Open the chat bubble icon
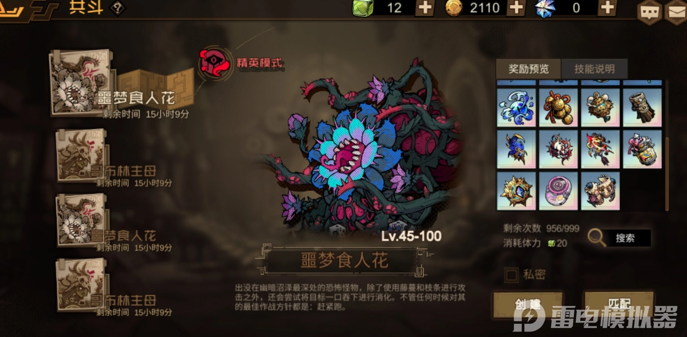This screenshot has height=337, width=687. [649, 12]
